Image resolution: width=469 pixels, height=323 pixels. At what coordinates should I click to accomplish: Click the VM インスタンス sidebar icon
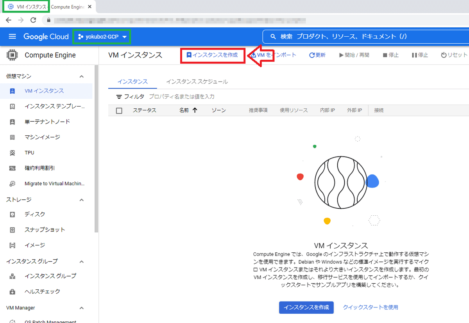(12, 91)
